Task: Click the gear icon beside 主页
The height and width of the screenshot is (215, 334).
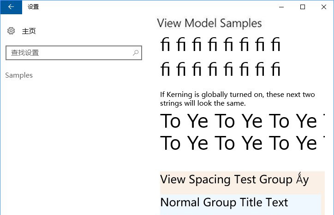Action: click(x=12, y=31)
